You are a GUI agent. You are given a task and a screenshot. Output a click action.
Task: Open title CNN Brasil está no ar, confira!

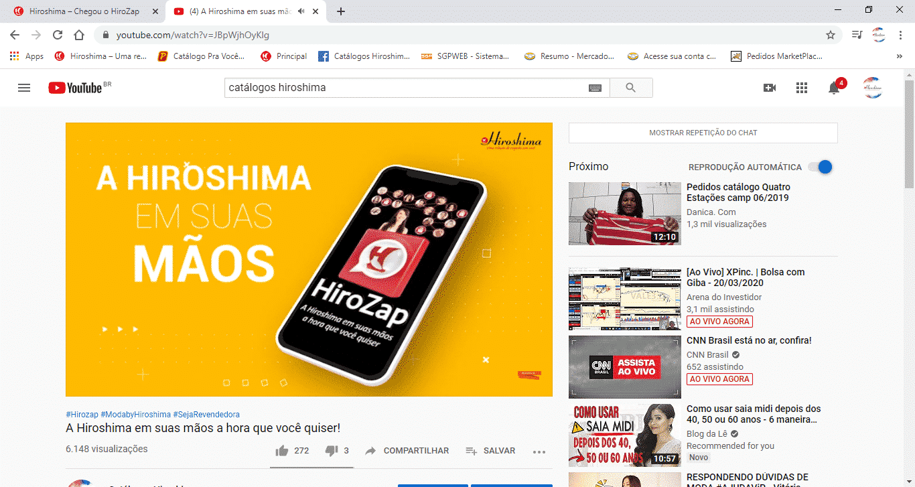pos(749,340)
